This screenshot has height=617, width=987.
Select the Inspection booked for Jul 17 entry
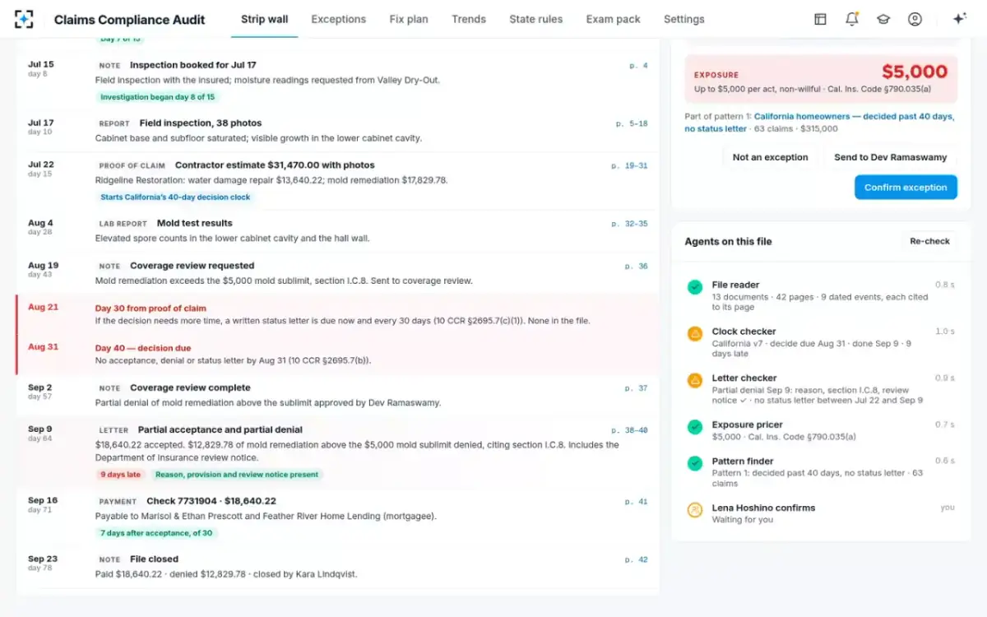click(337, 81)
